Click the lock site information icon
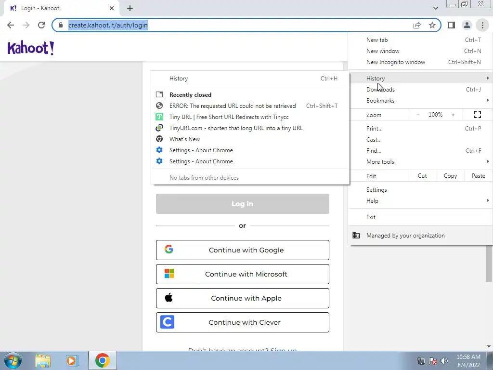493x370 pixels. [61, 25]
